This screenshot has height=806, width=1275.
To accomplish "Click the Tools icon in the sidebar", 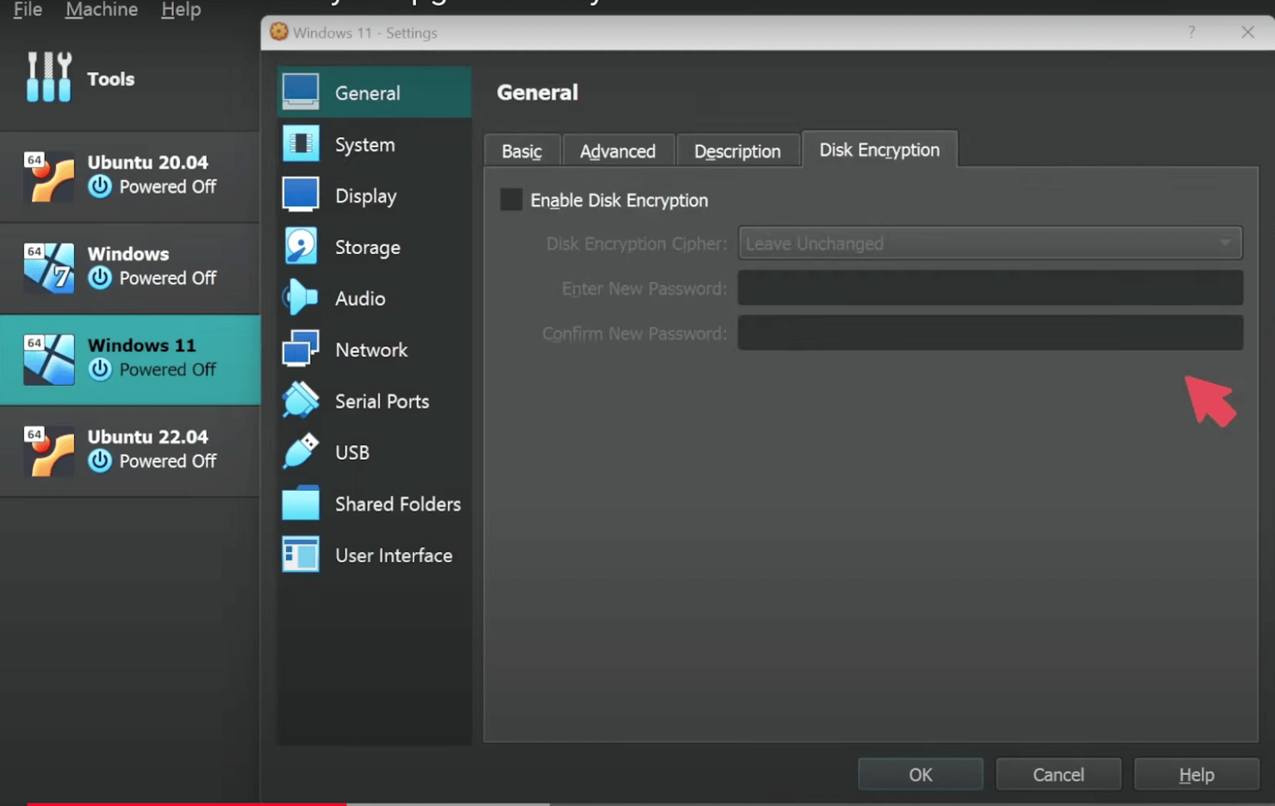I will click(48, 77).
